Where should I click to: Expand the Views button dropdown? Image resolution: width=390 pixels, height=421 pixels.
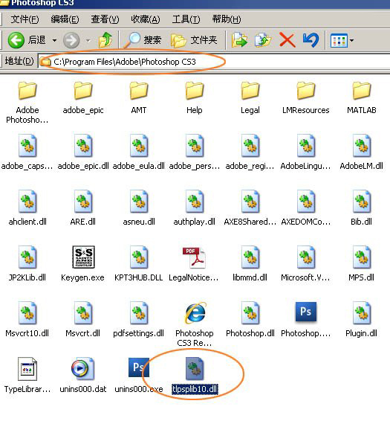pyautogui.click(x=351, y=41)
